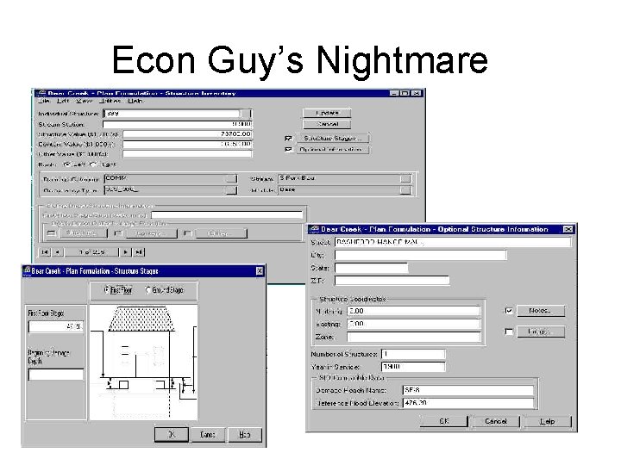Click the Update button
Image resolution: width=621 pixels, height=465 pixels.
pyautogui.click(x=327, y=113)
